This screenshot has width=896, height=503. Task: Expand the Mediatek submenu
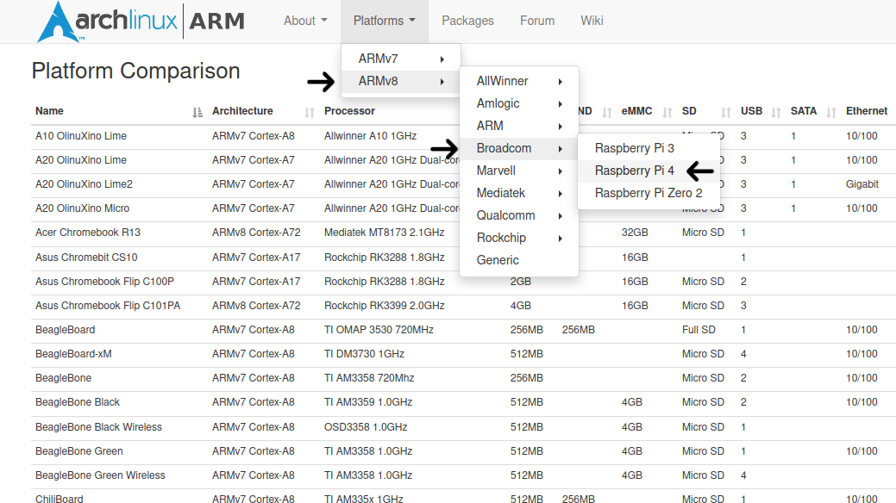(x=519, y=193)
